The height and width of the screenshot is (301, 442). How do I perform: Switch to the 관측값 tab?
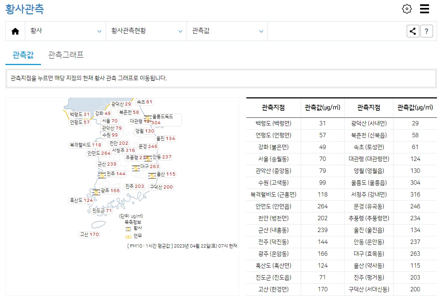click(x=23, y=55)
